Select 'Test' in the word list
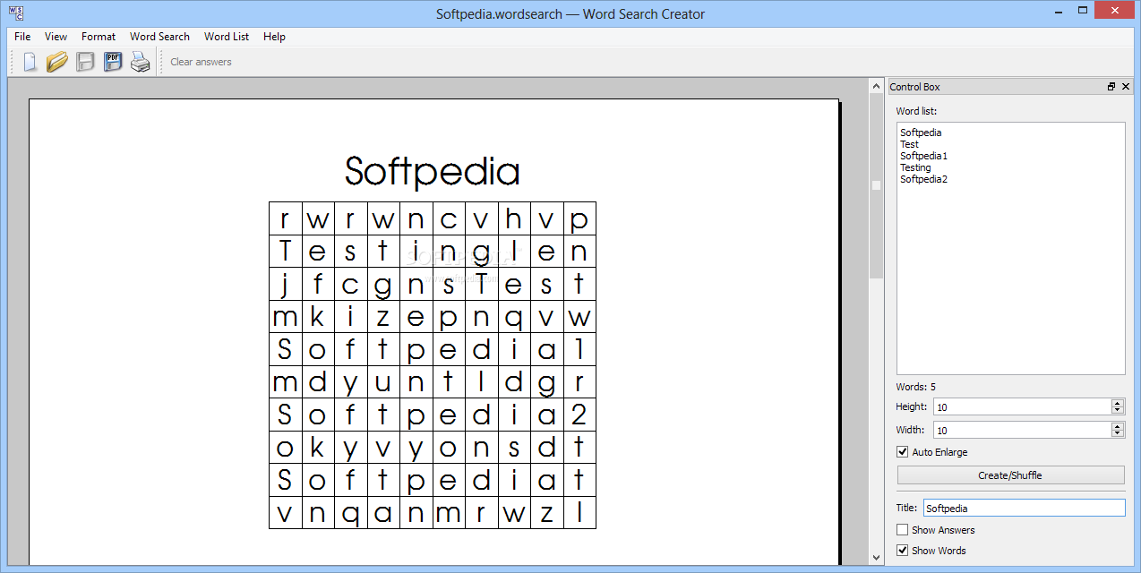The image size is (1141, 573). tap(909, 144)
